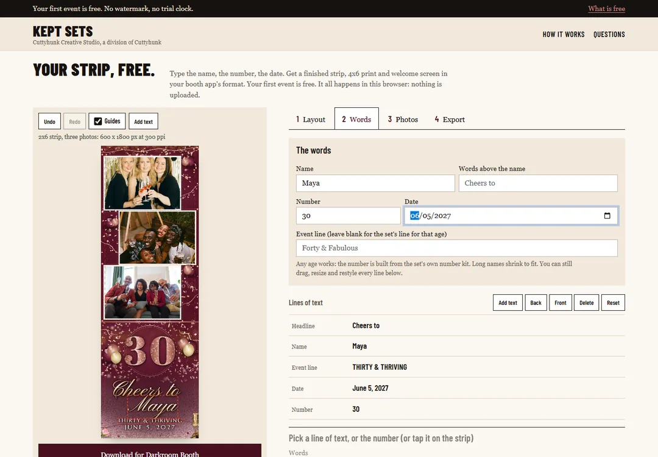Click into the Name input field
The height and width of the screenshot is (457, 658).
[375, 183]
